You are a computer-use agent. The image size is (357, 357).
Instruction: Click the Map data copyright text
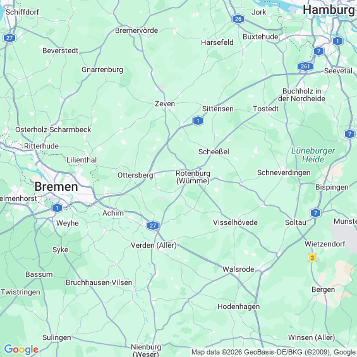[x=274, y=352]
